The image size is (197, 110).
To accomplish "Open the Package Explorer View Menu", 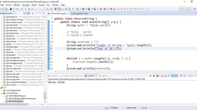I will [x=37, y=13].
